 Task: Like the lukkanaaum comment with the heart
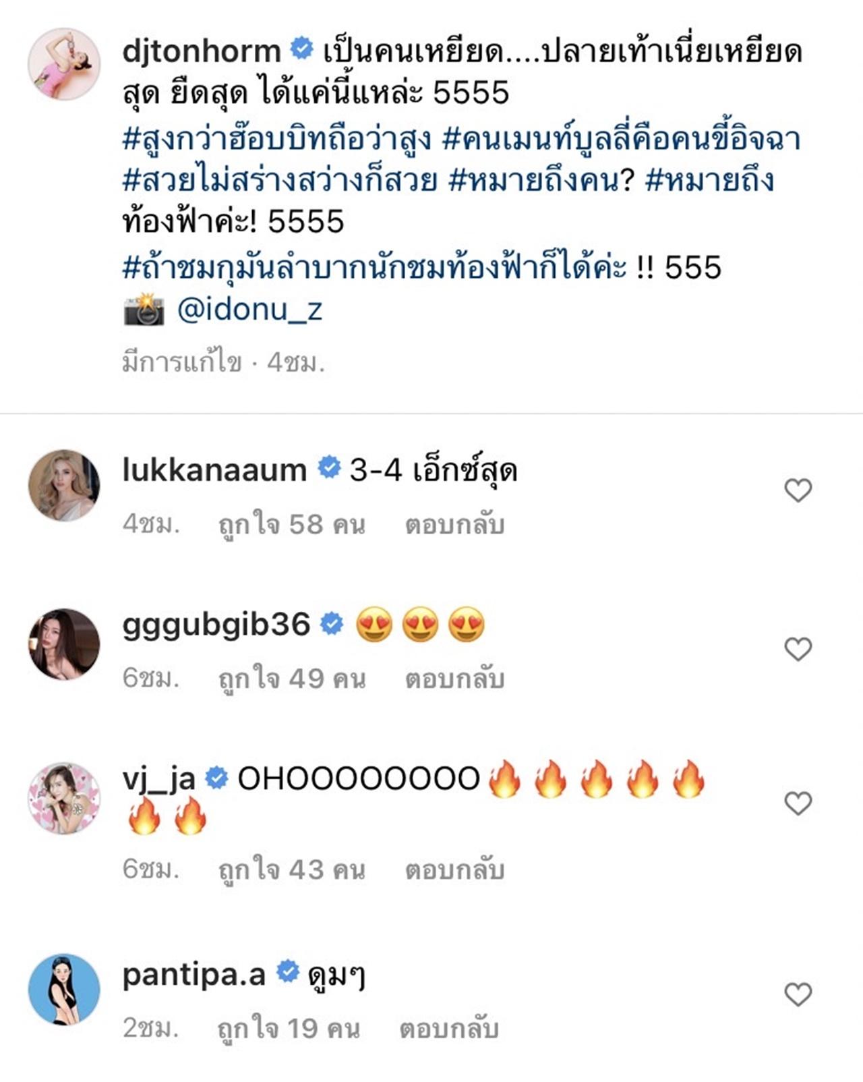pos(798,490)
